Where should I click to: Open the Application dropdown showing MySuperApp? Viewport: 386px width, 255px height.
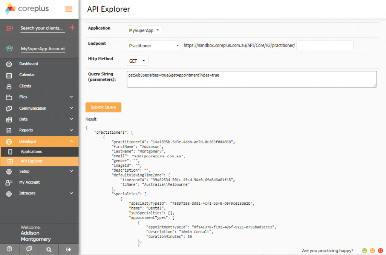pyautogui.click(x=144, y=30)
